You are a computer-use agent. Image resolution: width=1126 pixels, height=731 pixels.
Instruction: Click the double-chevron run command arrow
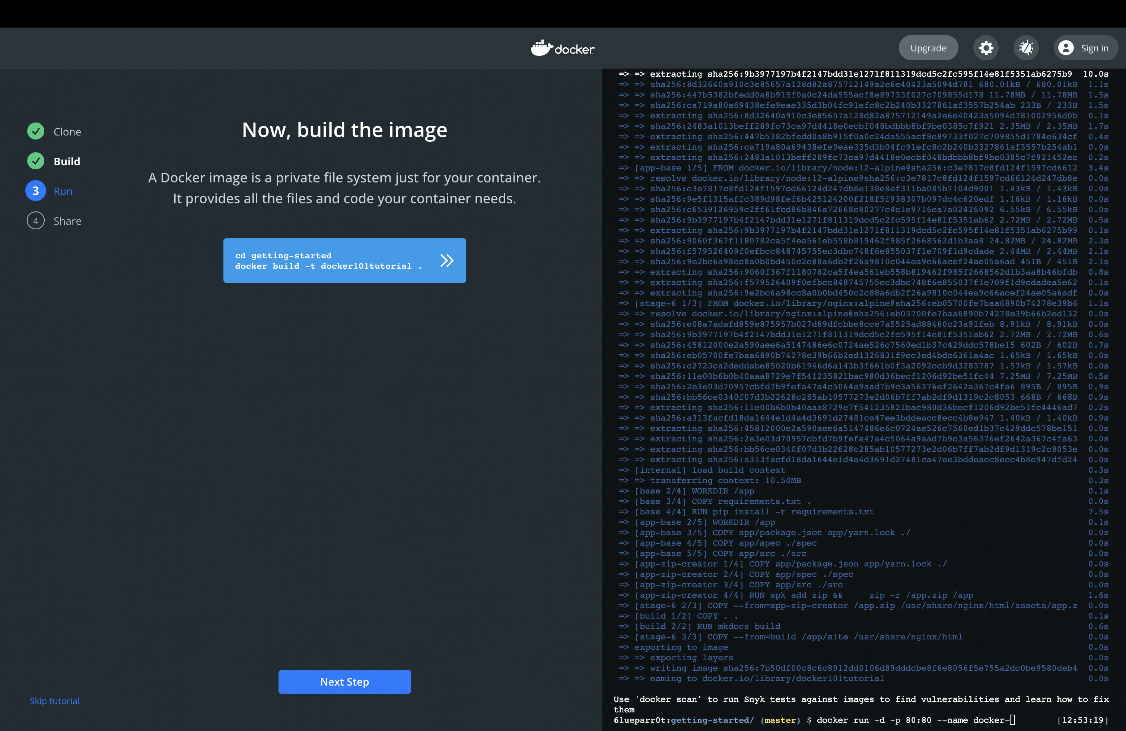pos(446,261)
